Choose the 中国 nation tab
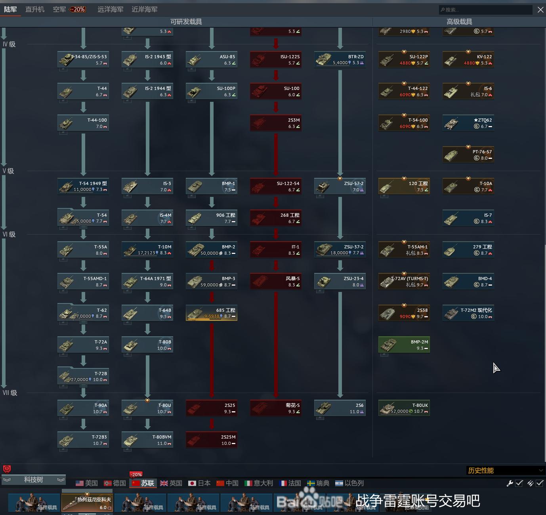Image resolution: width=546 pixels, height=515 pixels. click(227, 483)
